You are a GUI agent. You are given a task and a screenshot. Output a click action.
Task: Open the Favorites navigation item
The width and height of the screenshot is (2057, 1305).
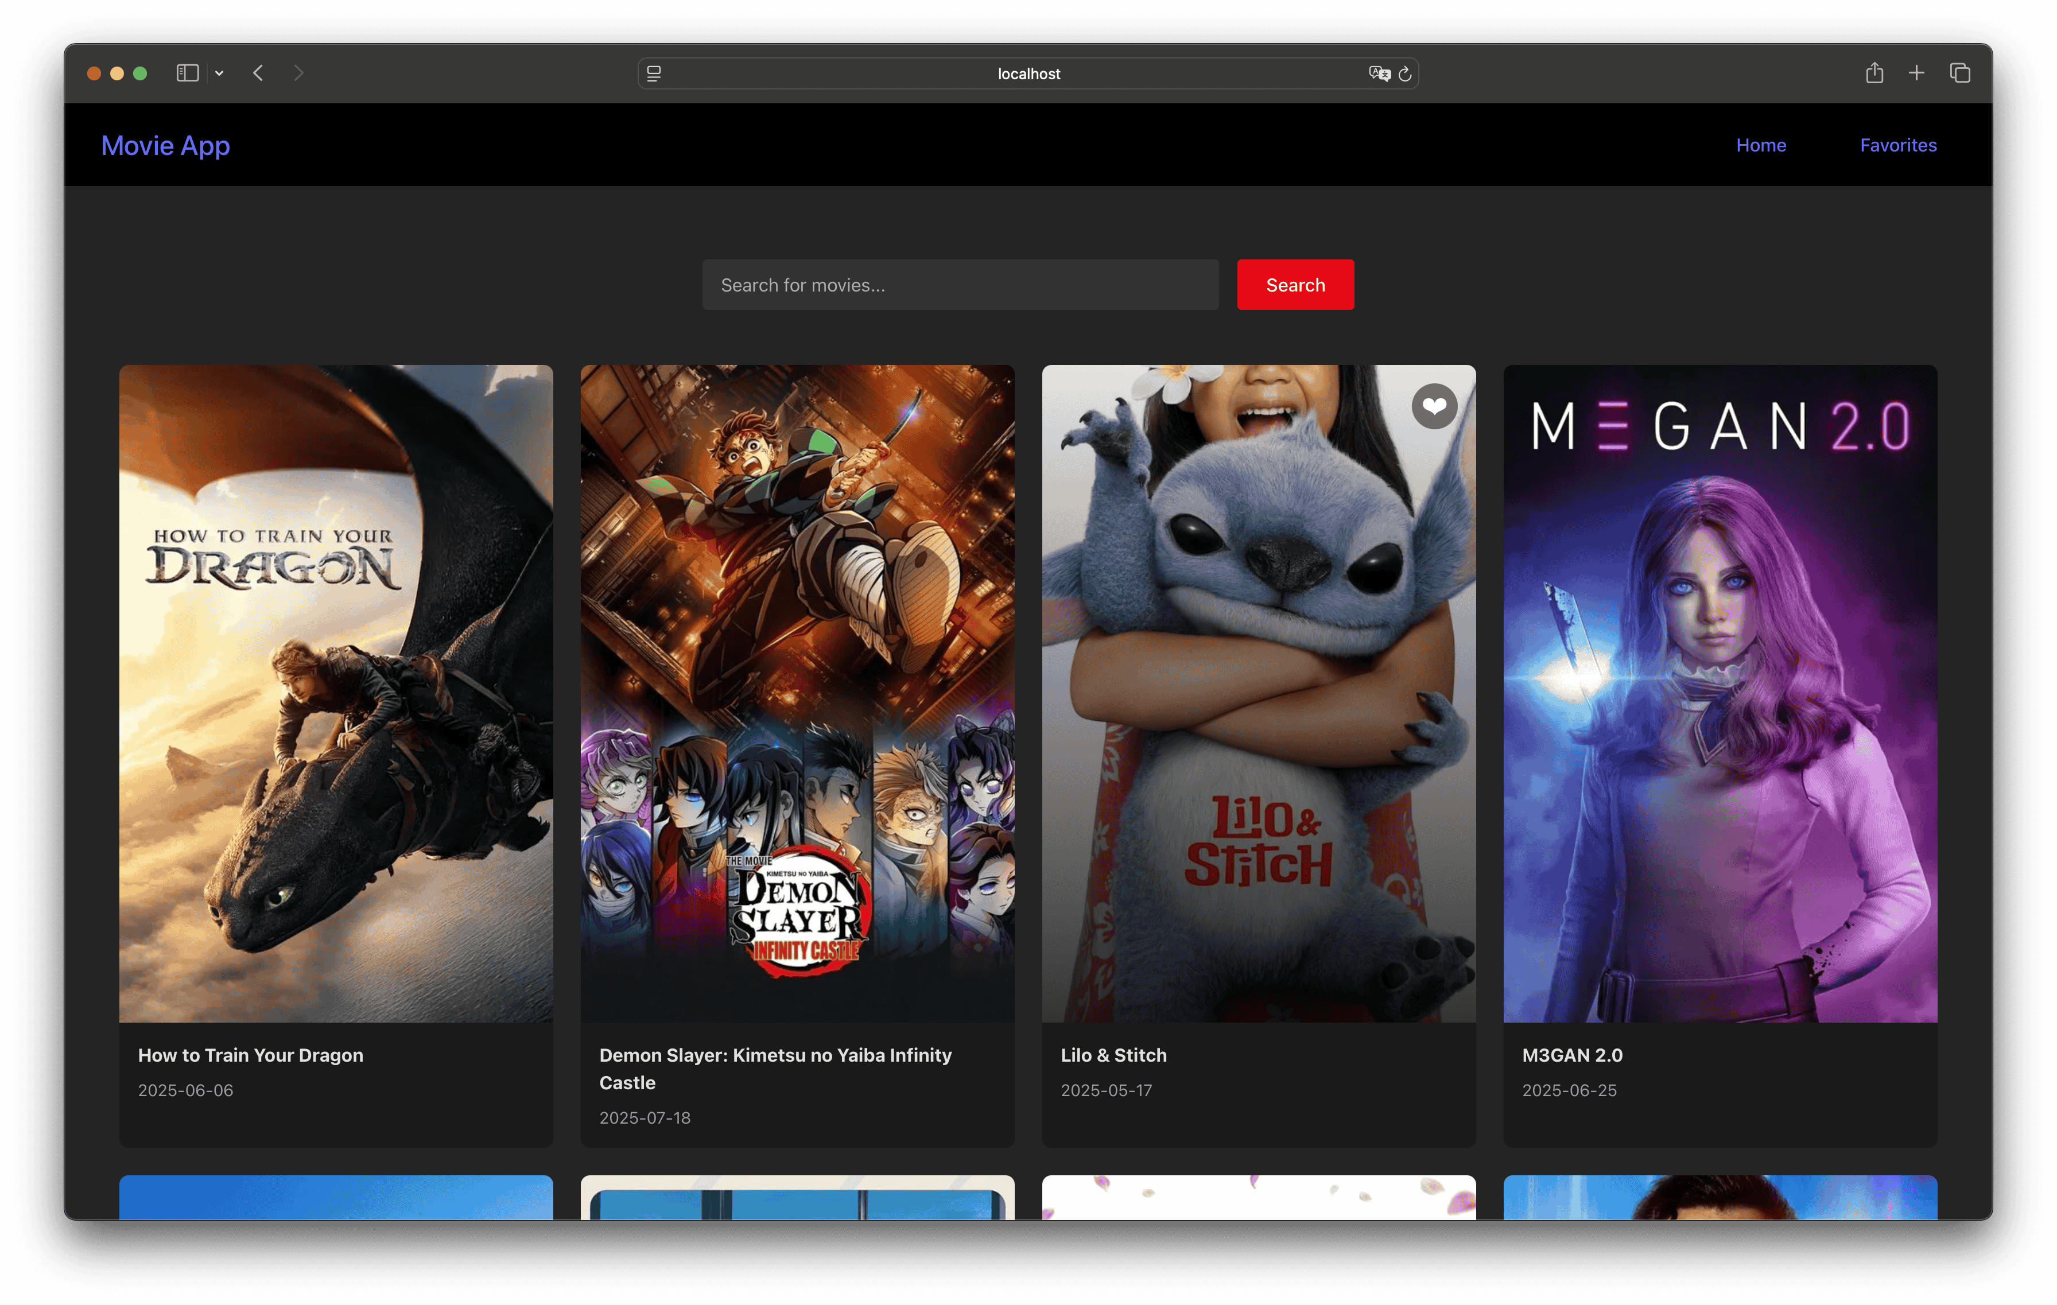click(x=1898, y=145)
